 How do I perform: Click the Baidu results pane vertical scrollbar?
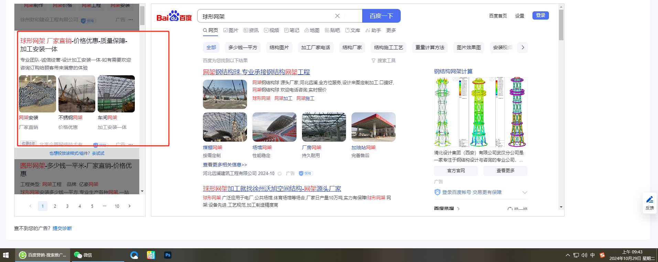point(561,25)
